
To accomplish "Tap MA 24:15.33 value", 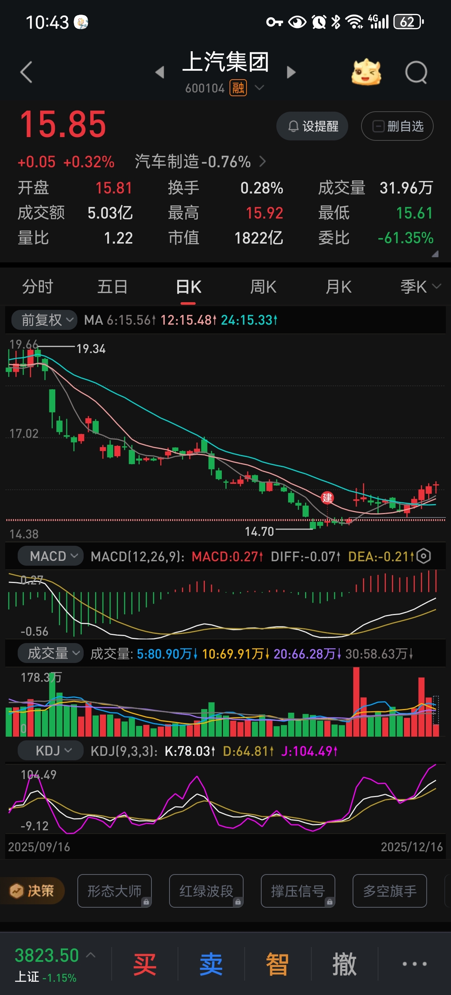I will pos(249,320).
